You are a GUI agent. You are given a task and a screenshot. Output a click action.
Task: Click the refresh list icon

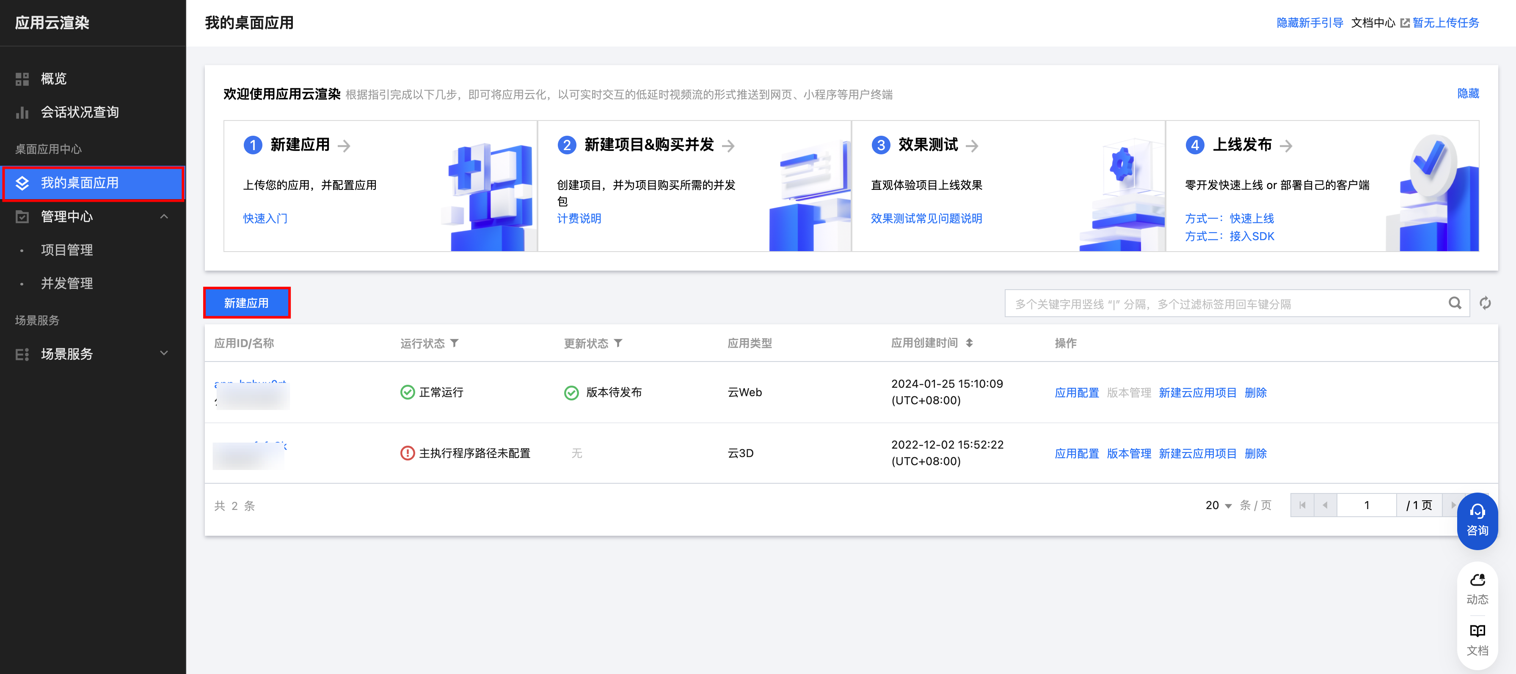coord(1485,304)
